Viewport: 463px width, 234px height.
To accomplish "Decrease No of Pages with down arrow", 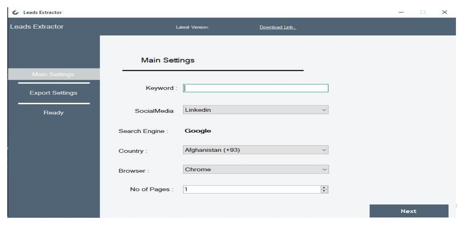I will (x=324, y=191).
